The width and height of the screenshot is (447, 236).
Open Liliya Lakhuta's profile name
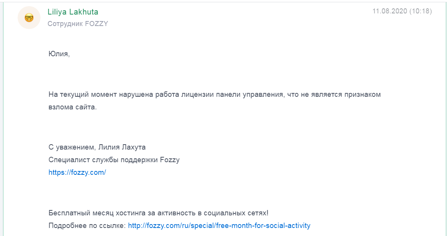pyautogui.click(x=73, y=12)
